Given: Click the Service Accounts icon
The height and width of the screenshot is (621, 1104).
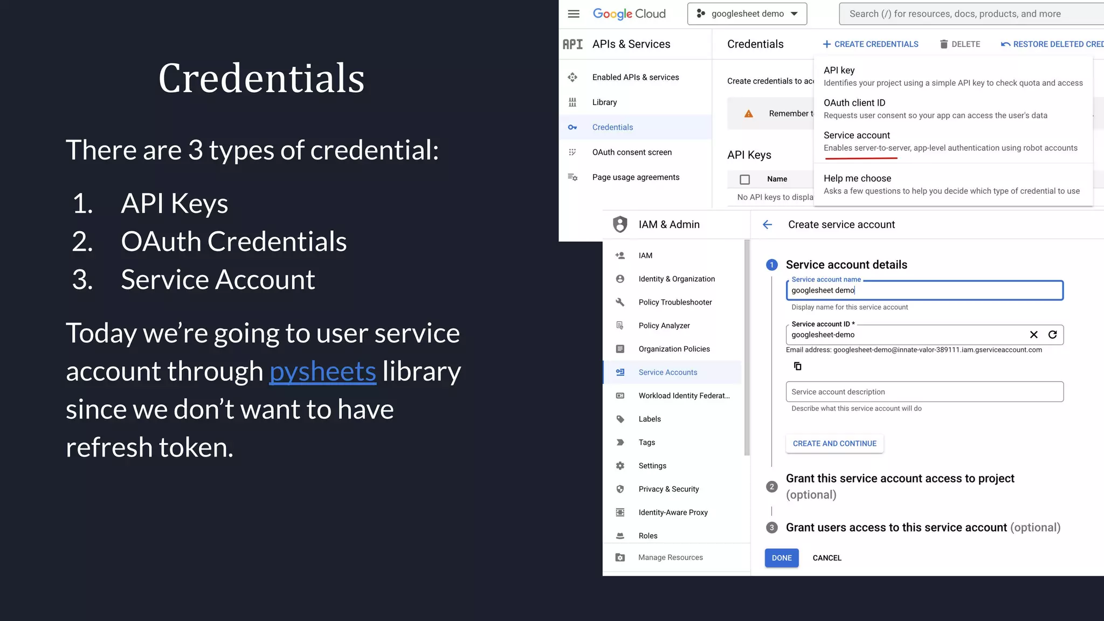Looking at the screenshot, I should pyautogui.click(x=620, y=372).
